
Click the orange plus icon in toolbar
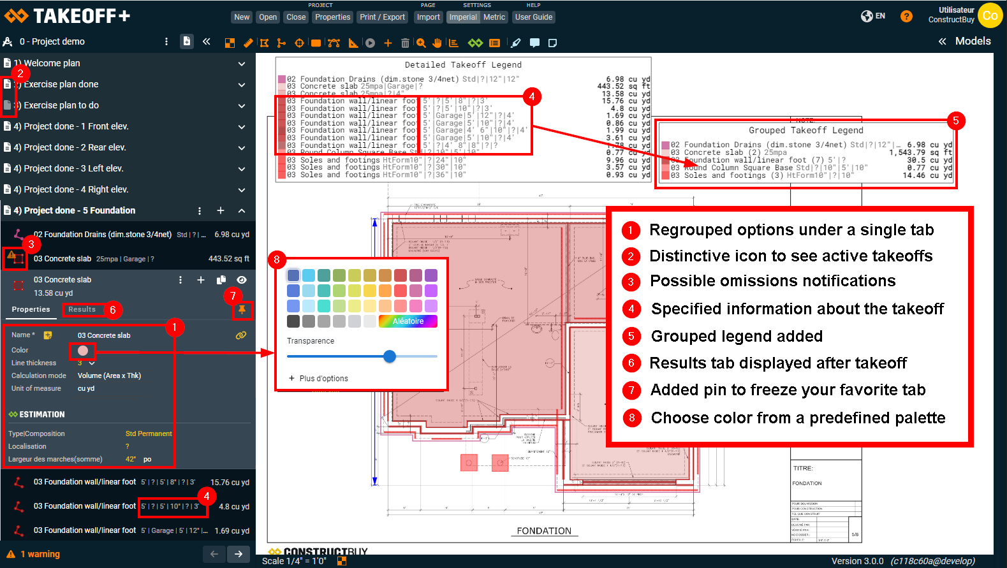388,43
